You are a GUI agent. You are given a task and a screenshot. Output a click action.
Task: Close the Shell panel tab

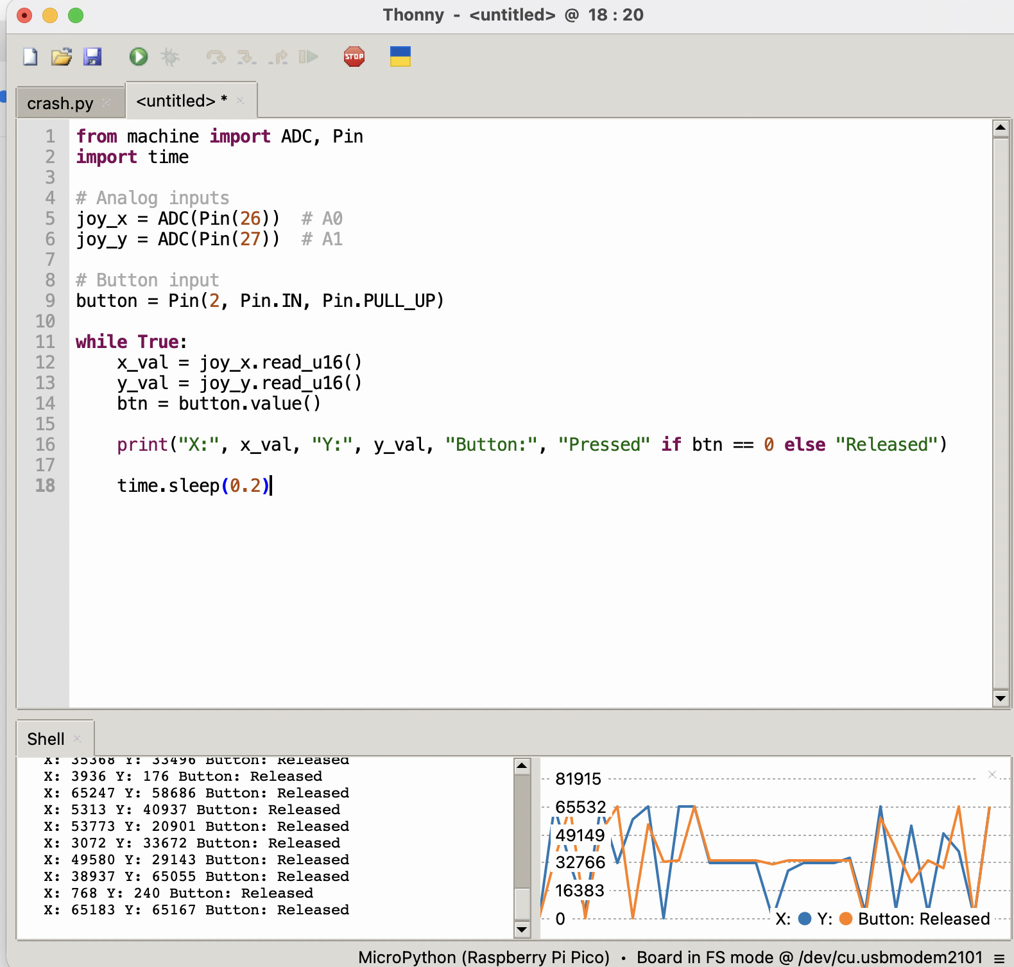77,738
